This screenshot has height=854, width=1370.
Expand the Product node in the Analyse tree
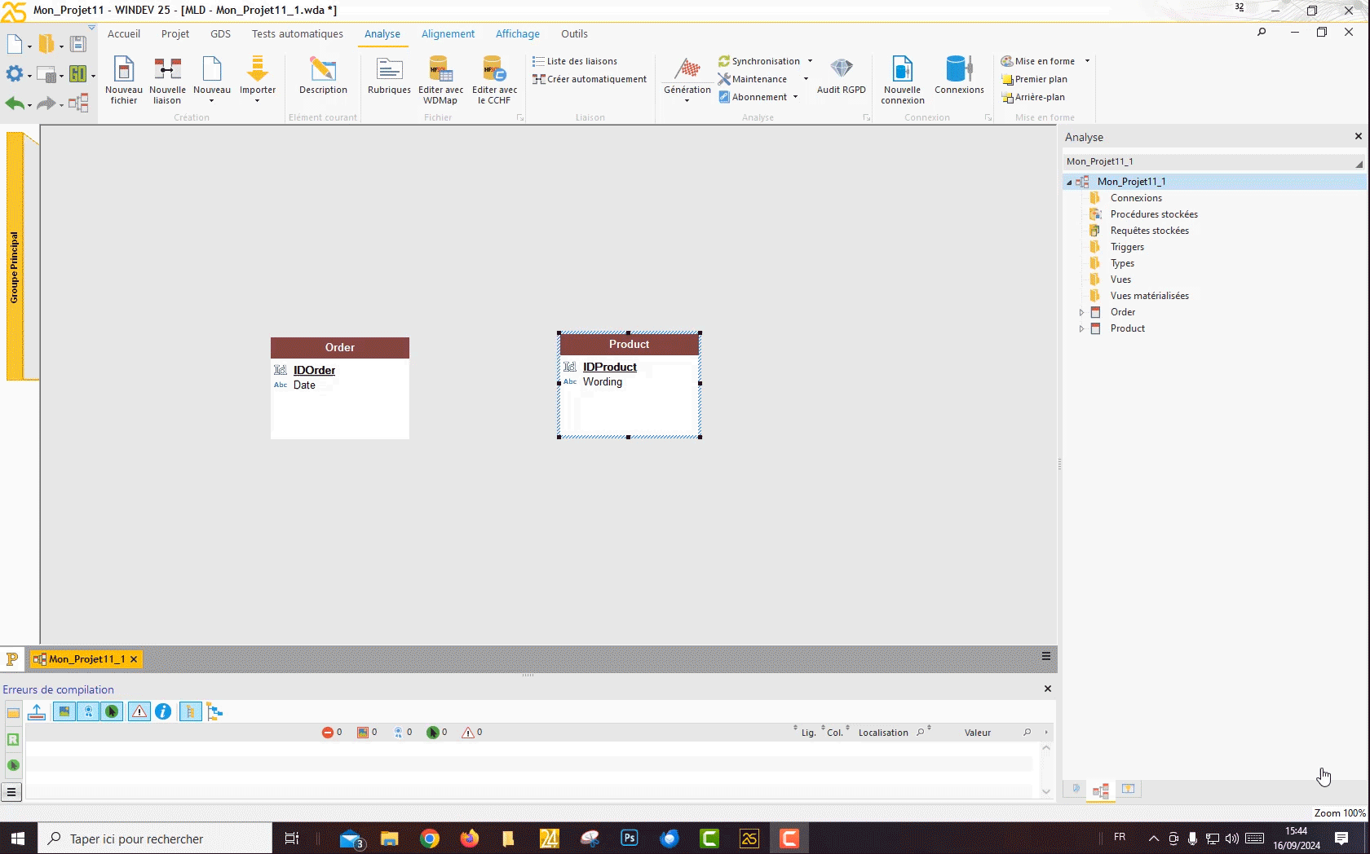[x=1081, y=328]
